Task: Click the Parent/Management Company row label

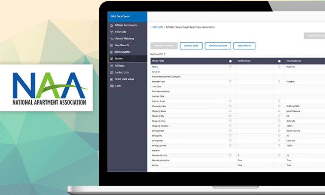Action: 166,77
